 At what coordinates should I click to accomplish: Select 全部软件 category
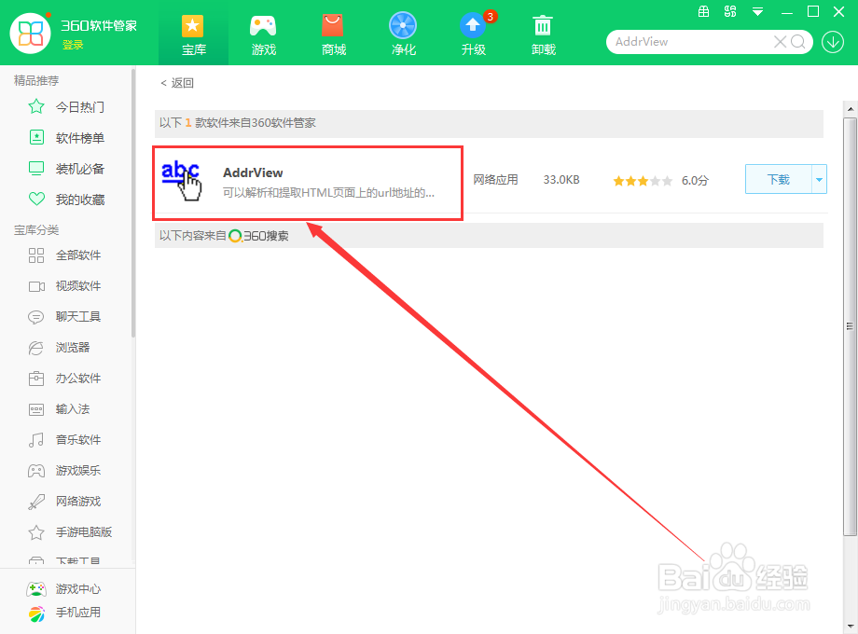[78, 255]
